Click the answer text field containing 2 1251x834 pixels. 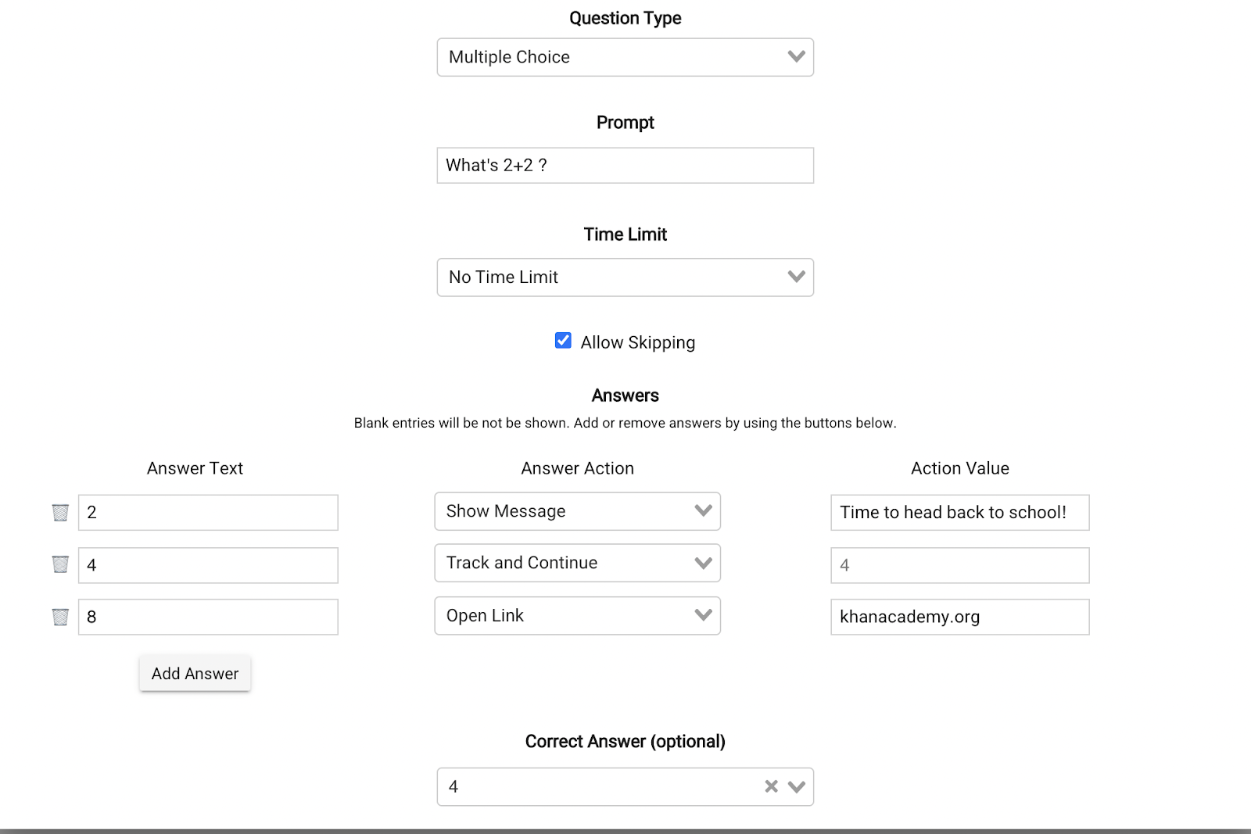(x=208, y=513)
